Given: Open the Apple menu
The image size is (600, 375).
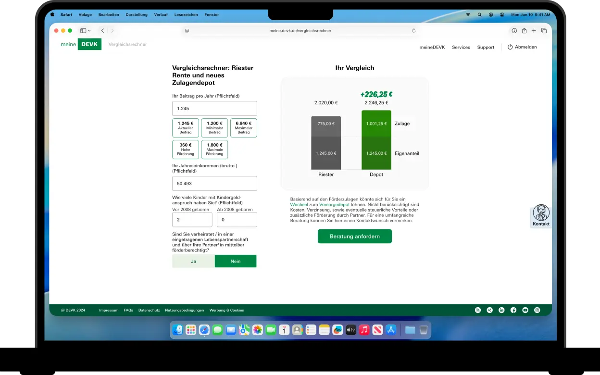Looking at the screenshot, I should tap(52, 14).
